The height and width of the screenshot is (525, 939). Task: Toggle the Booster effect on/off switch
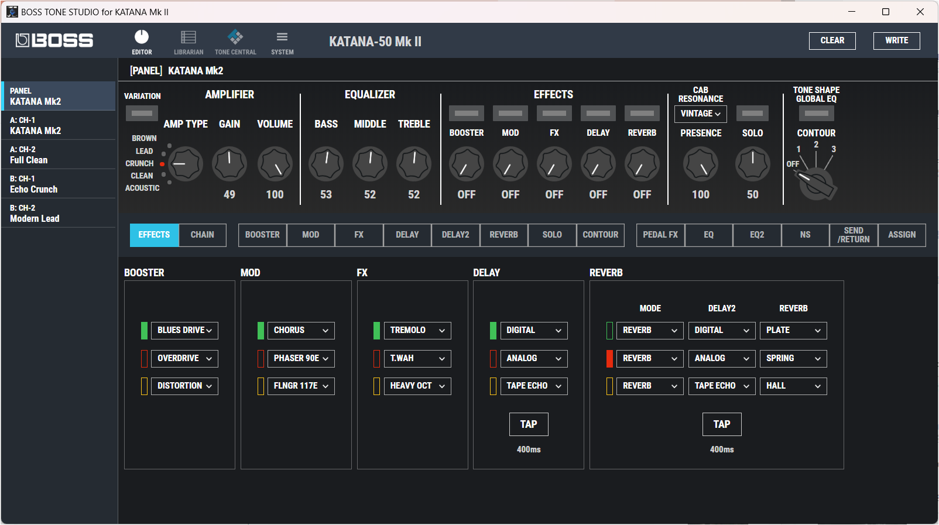pos(467,113)
